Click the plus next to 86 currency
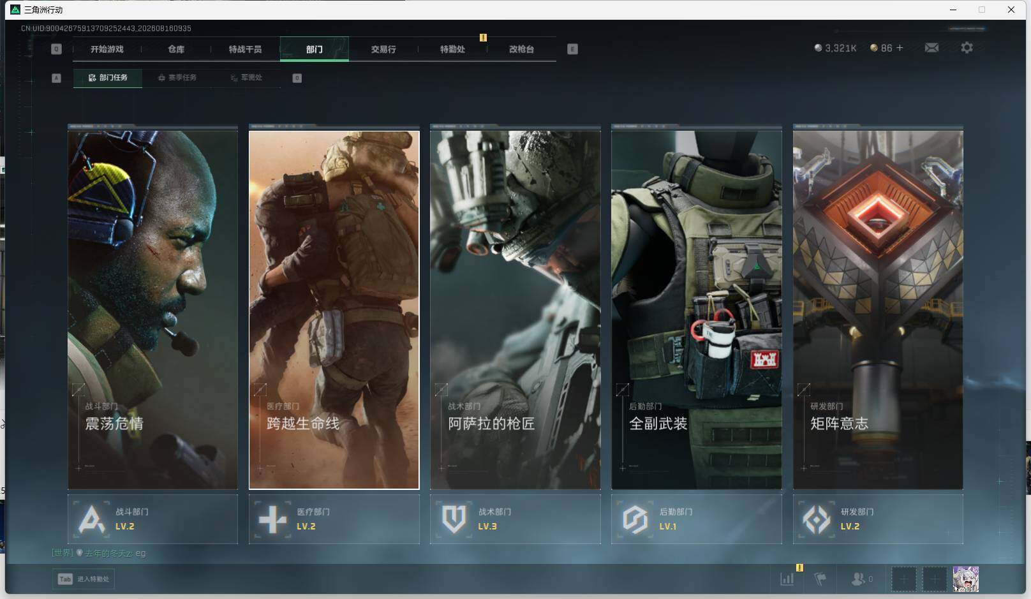This screenshot has width=1031, height=599. [x=900, y=48]
